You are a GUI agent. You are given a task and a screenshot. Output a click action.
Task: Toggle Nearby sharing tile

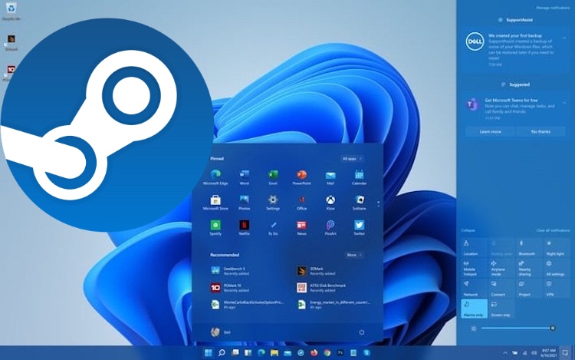[x=528, y=268]
